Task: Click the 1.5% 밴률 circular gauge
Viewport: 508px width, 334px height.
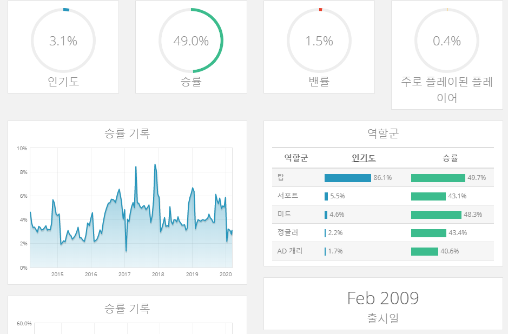Action: [x=319, y=41]
